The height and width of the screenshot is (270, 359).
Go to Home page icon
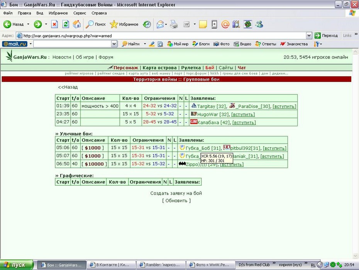77,24
